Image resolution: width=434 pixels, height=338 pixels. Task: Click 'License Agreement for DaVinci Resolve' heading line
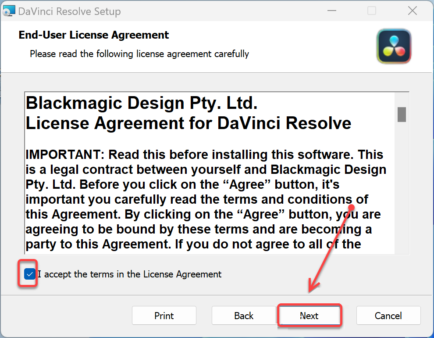pos(189,123)
